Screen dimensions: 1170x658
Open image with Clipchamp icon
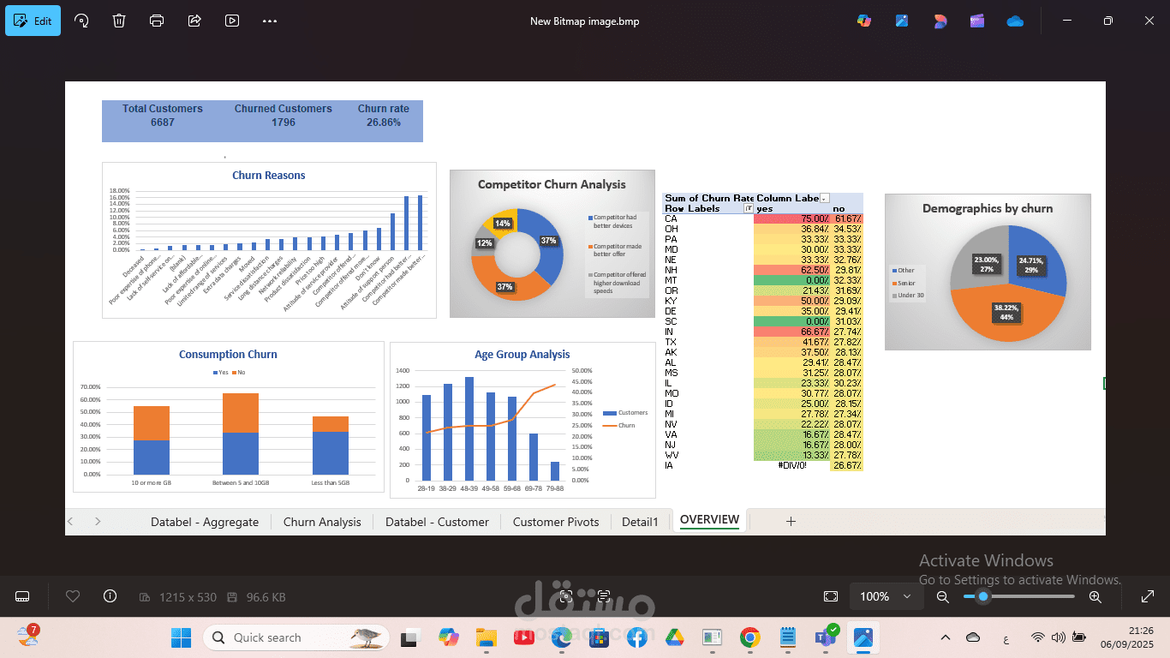coord(977,21)
